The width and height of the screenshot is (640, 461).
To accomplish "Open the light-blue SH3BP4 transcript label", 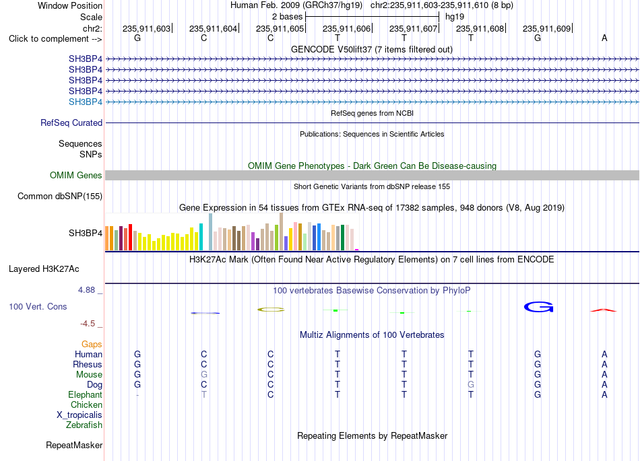I will (86, 102).
